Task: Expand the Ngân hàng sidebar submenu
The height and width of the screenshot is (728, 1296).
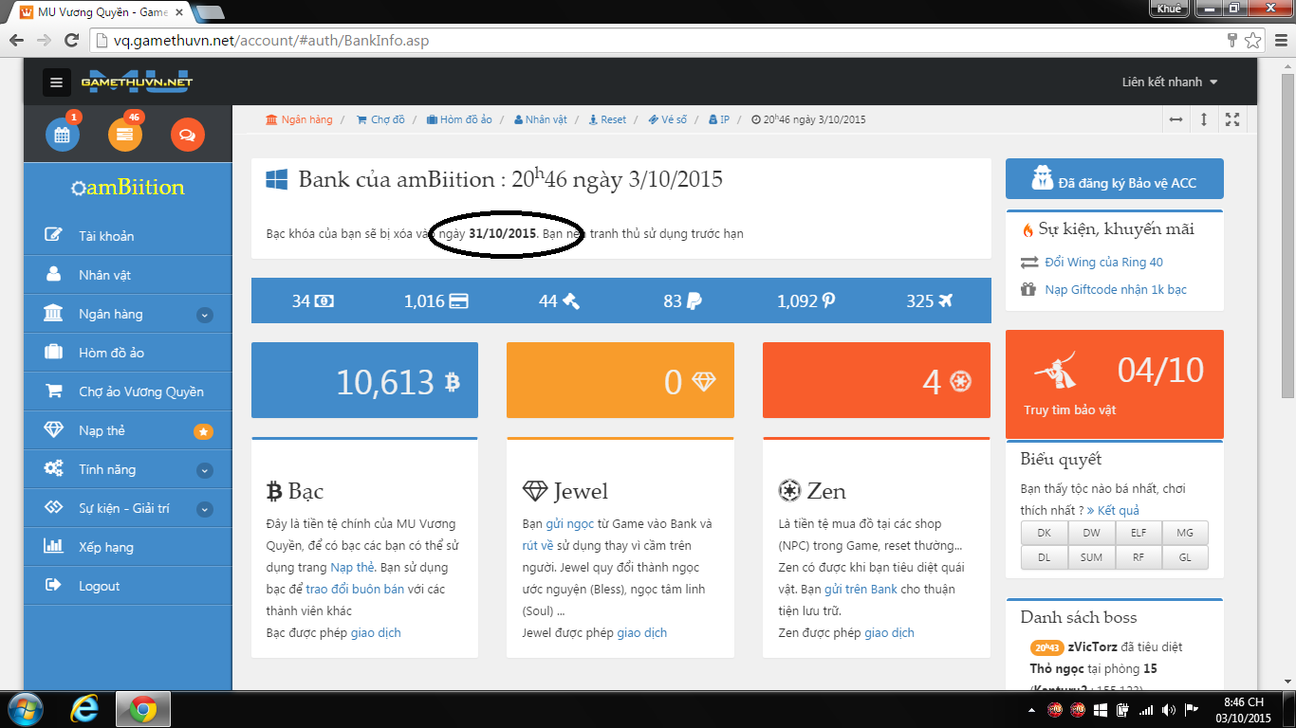Action: pos(205,315)
